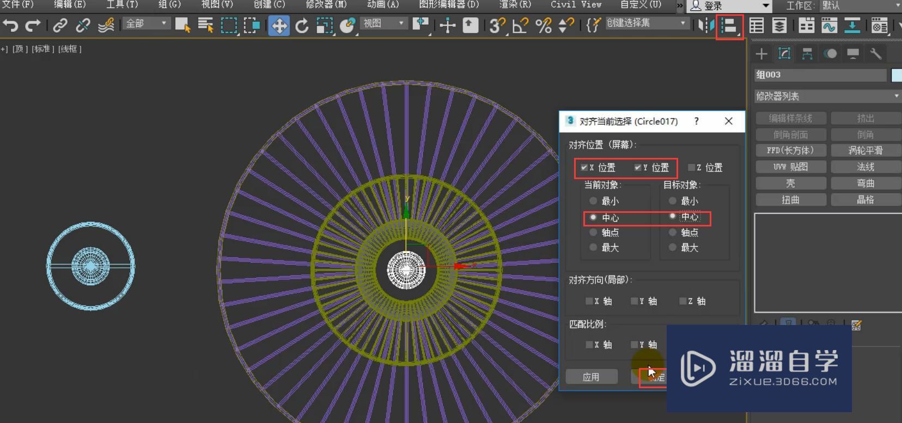This screenshot has height=423, width=902.
Task: Click the Mirror tool icon
Action: (706, 25)
